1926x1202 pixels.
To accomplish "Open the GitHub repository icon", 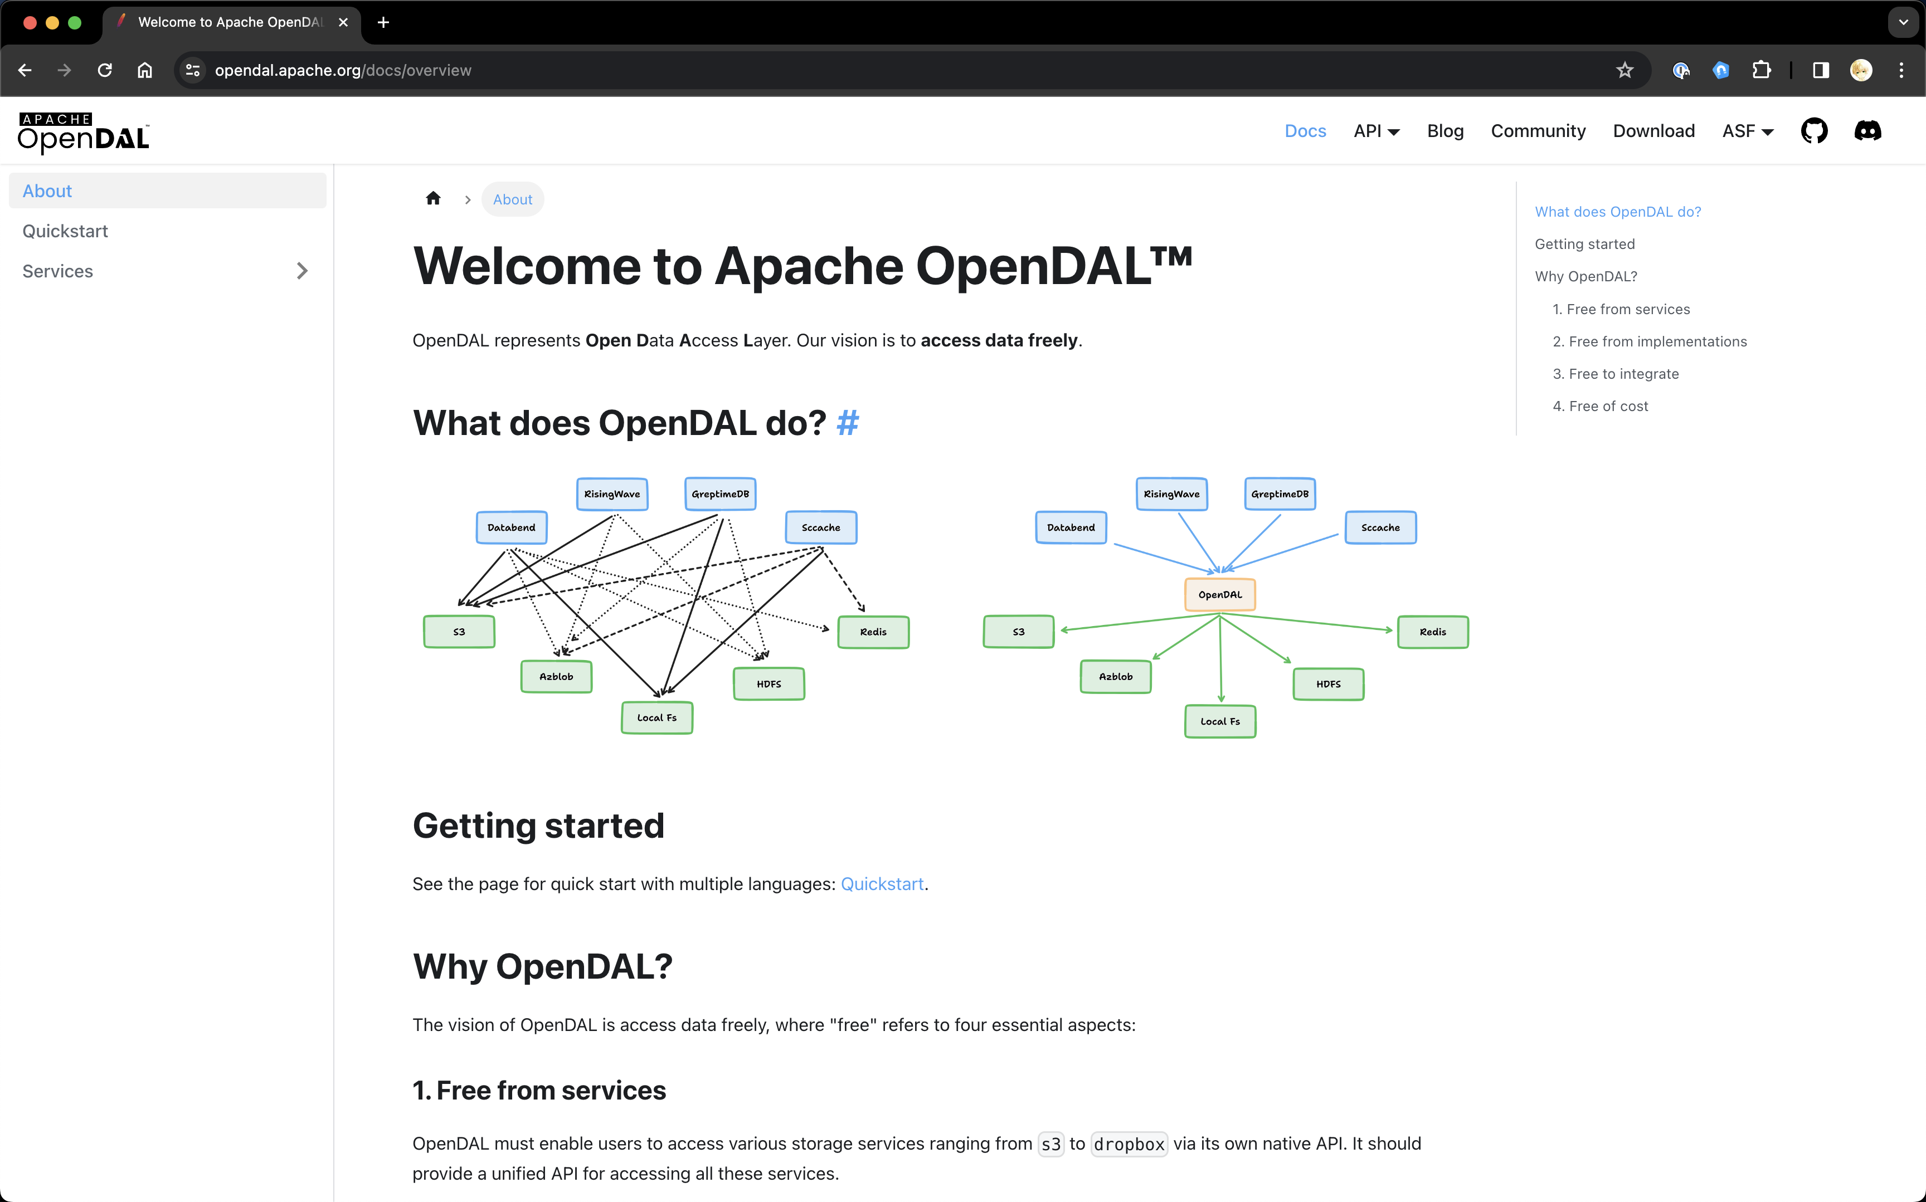I will [x=1814, y=131].
